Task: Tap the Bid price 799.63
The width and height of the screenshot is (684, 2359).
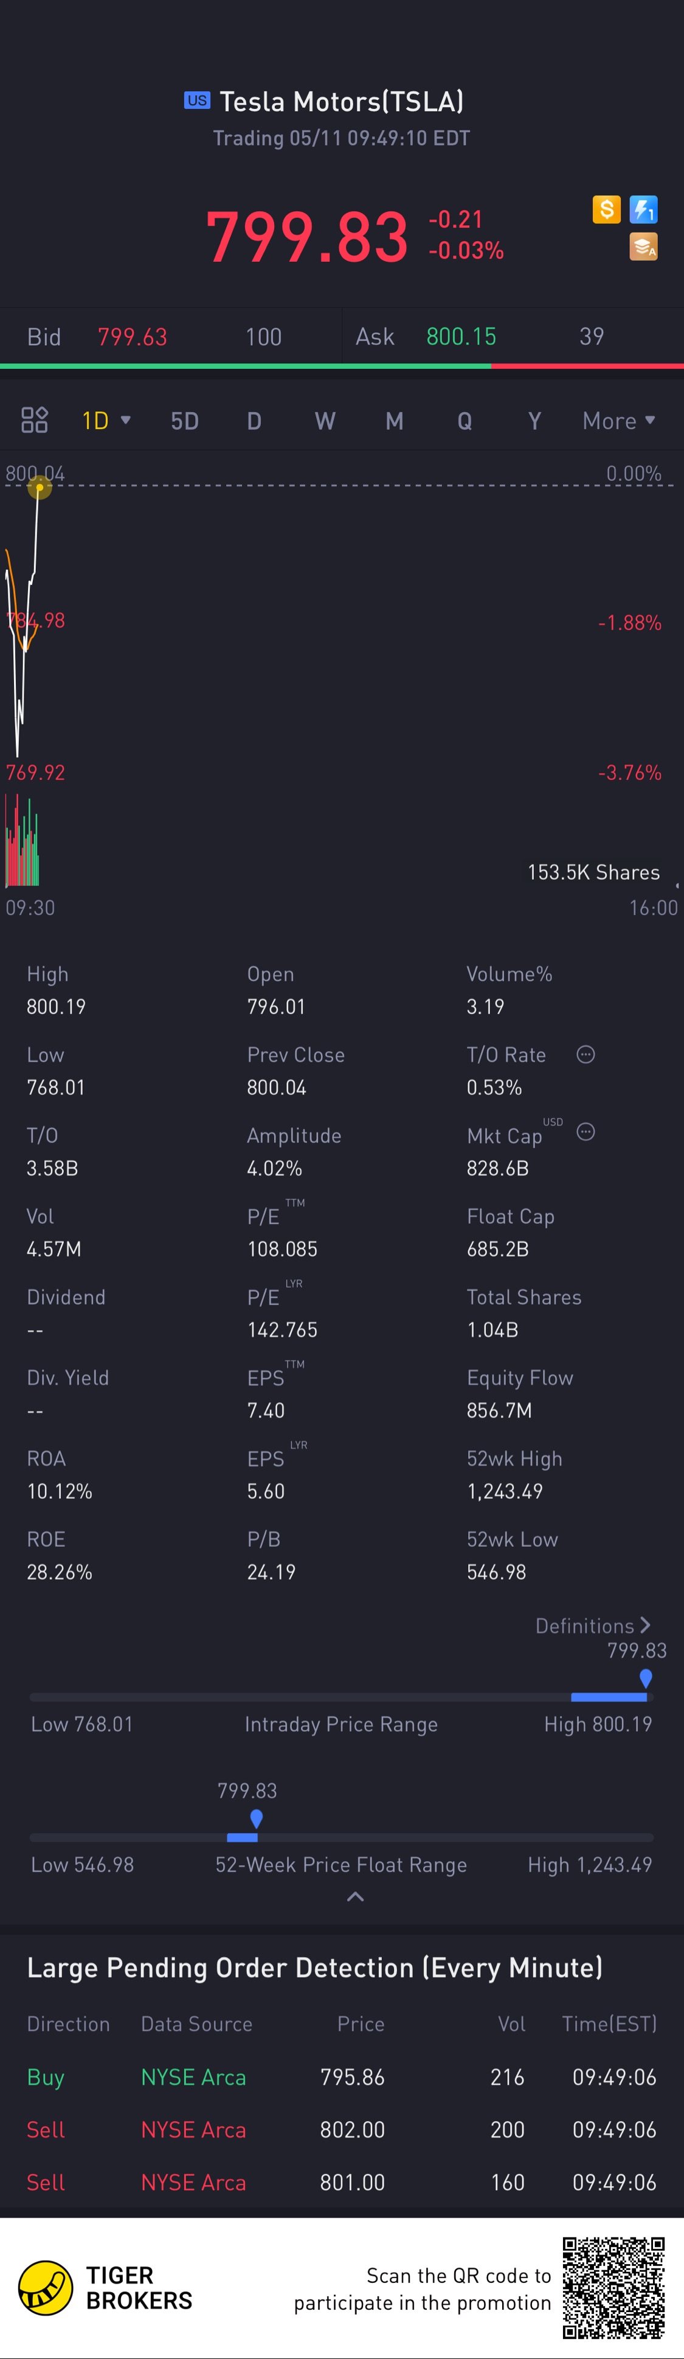Action: (133, 337)
